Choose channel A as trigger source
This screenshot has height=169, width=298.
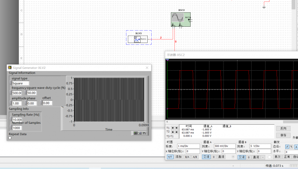pos(296,147)
